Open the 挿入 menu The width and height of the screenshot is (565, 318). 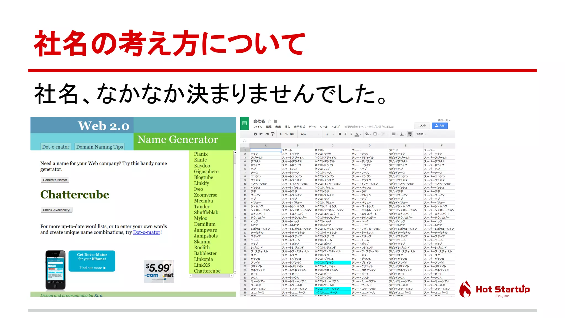pyautogui.click(x=287, y=127)
